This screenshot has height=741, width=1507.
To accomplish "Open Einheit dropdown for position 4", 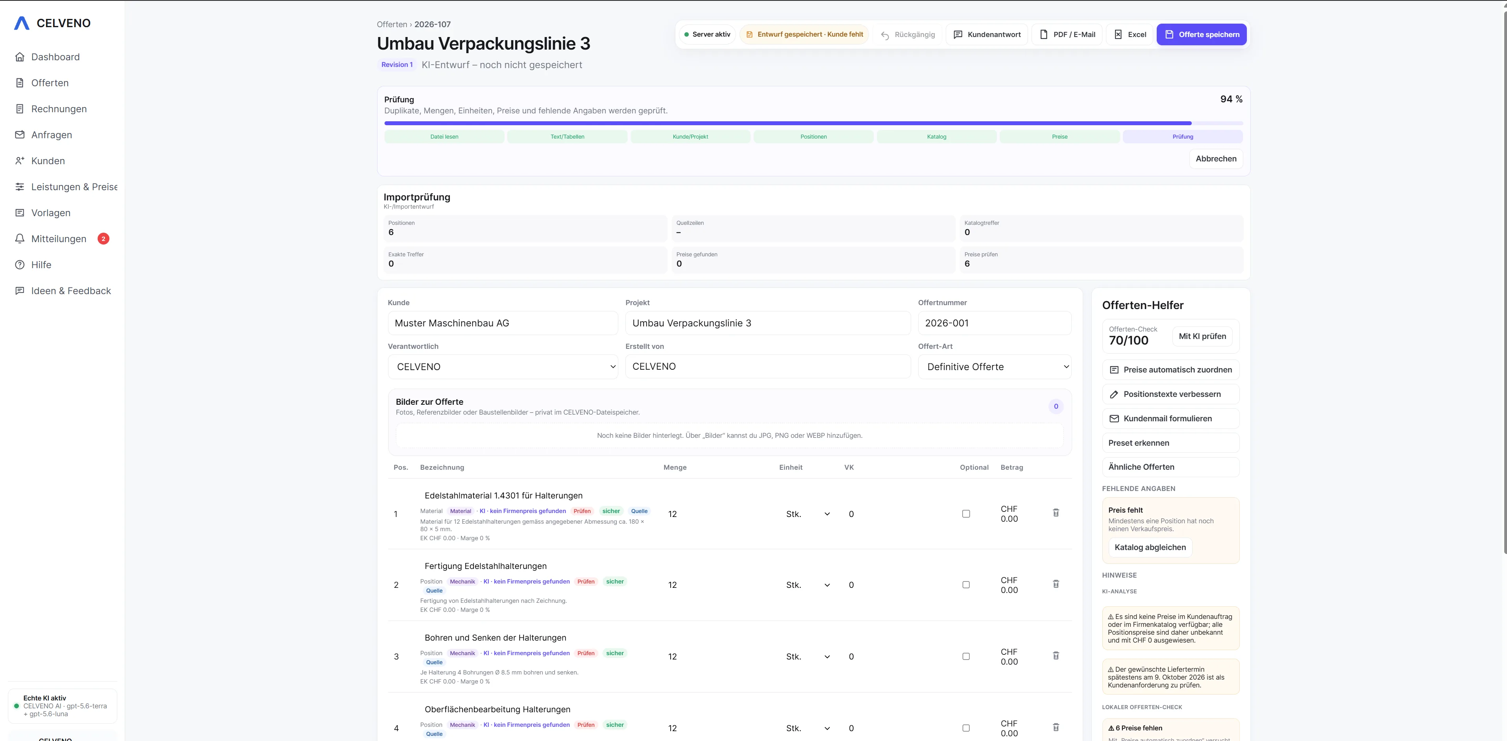I will click(807, 728).
